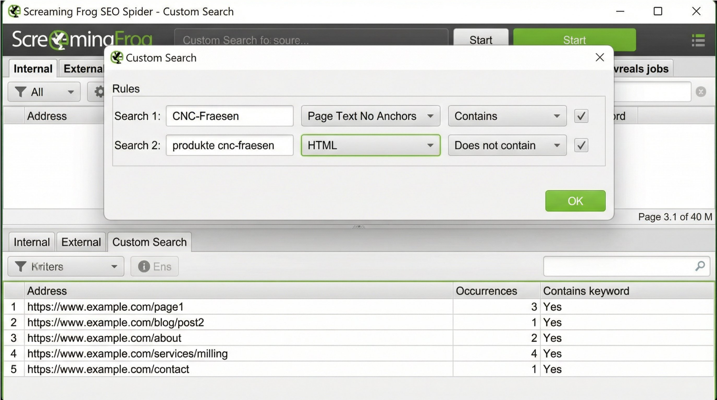717x400 pixels.
Task: Confirm rules with green OK button
Action: (x=575, y=201)
